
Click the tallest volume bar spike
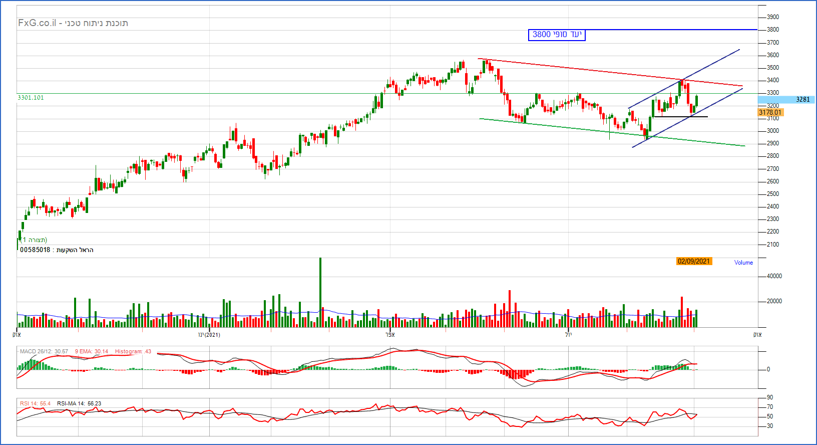(x=320, y=291)
